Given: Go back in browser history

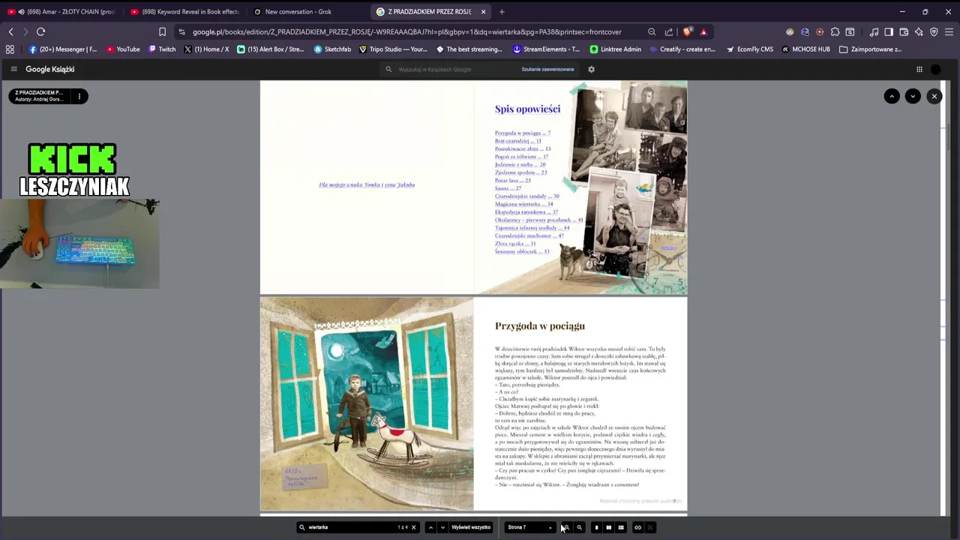Looking at the screenshot, I should [10, 31].
